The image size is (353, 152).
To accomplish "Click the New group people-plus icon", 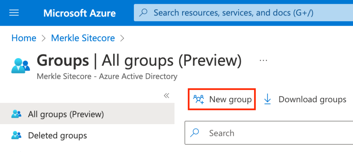I will pyautogui.click(x=198, y=99).
